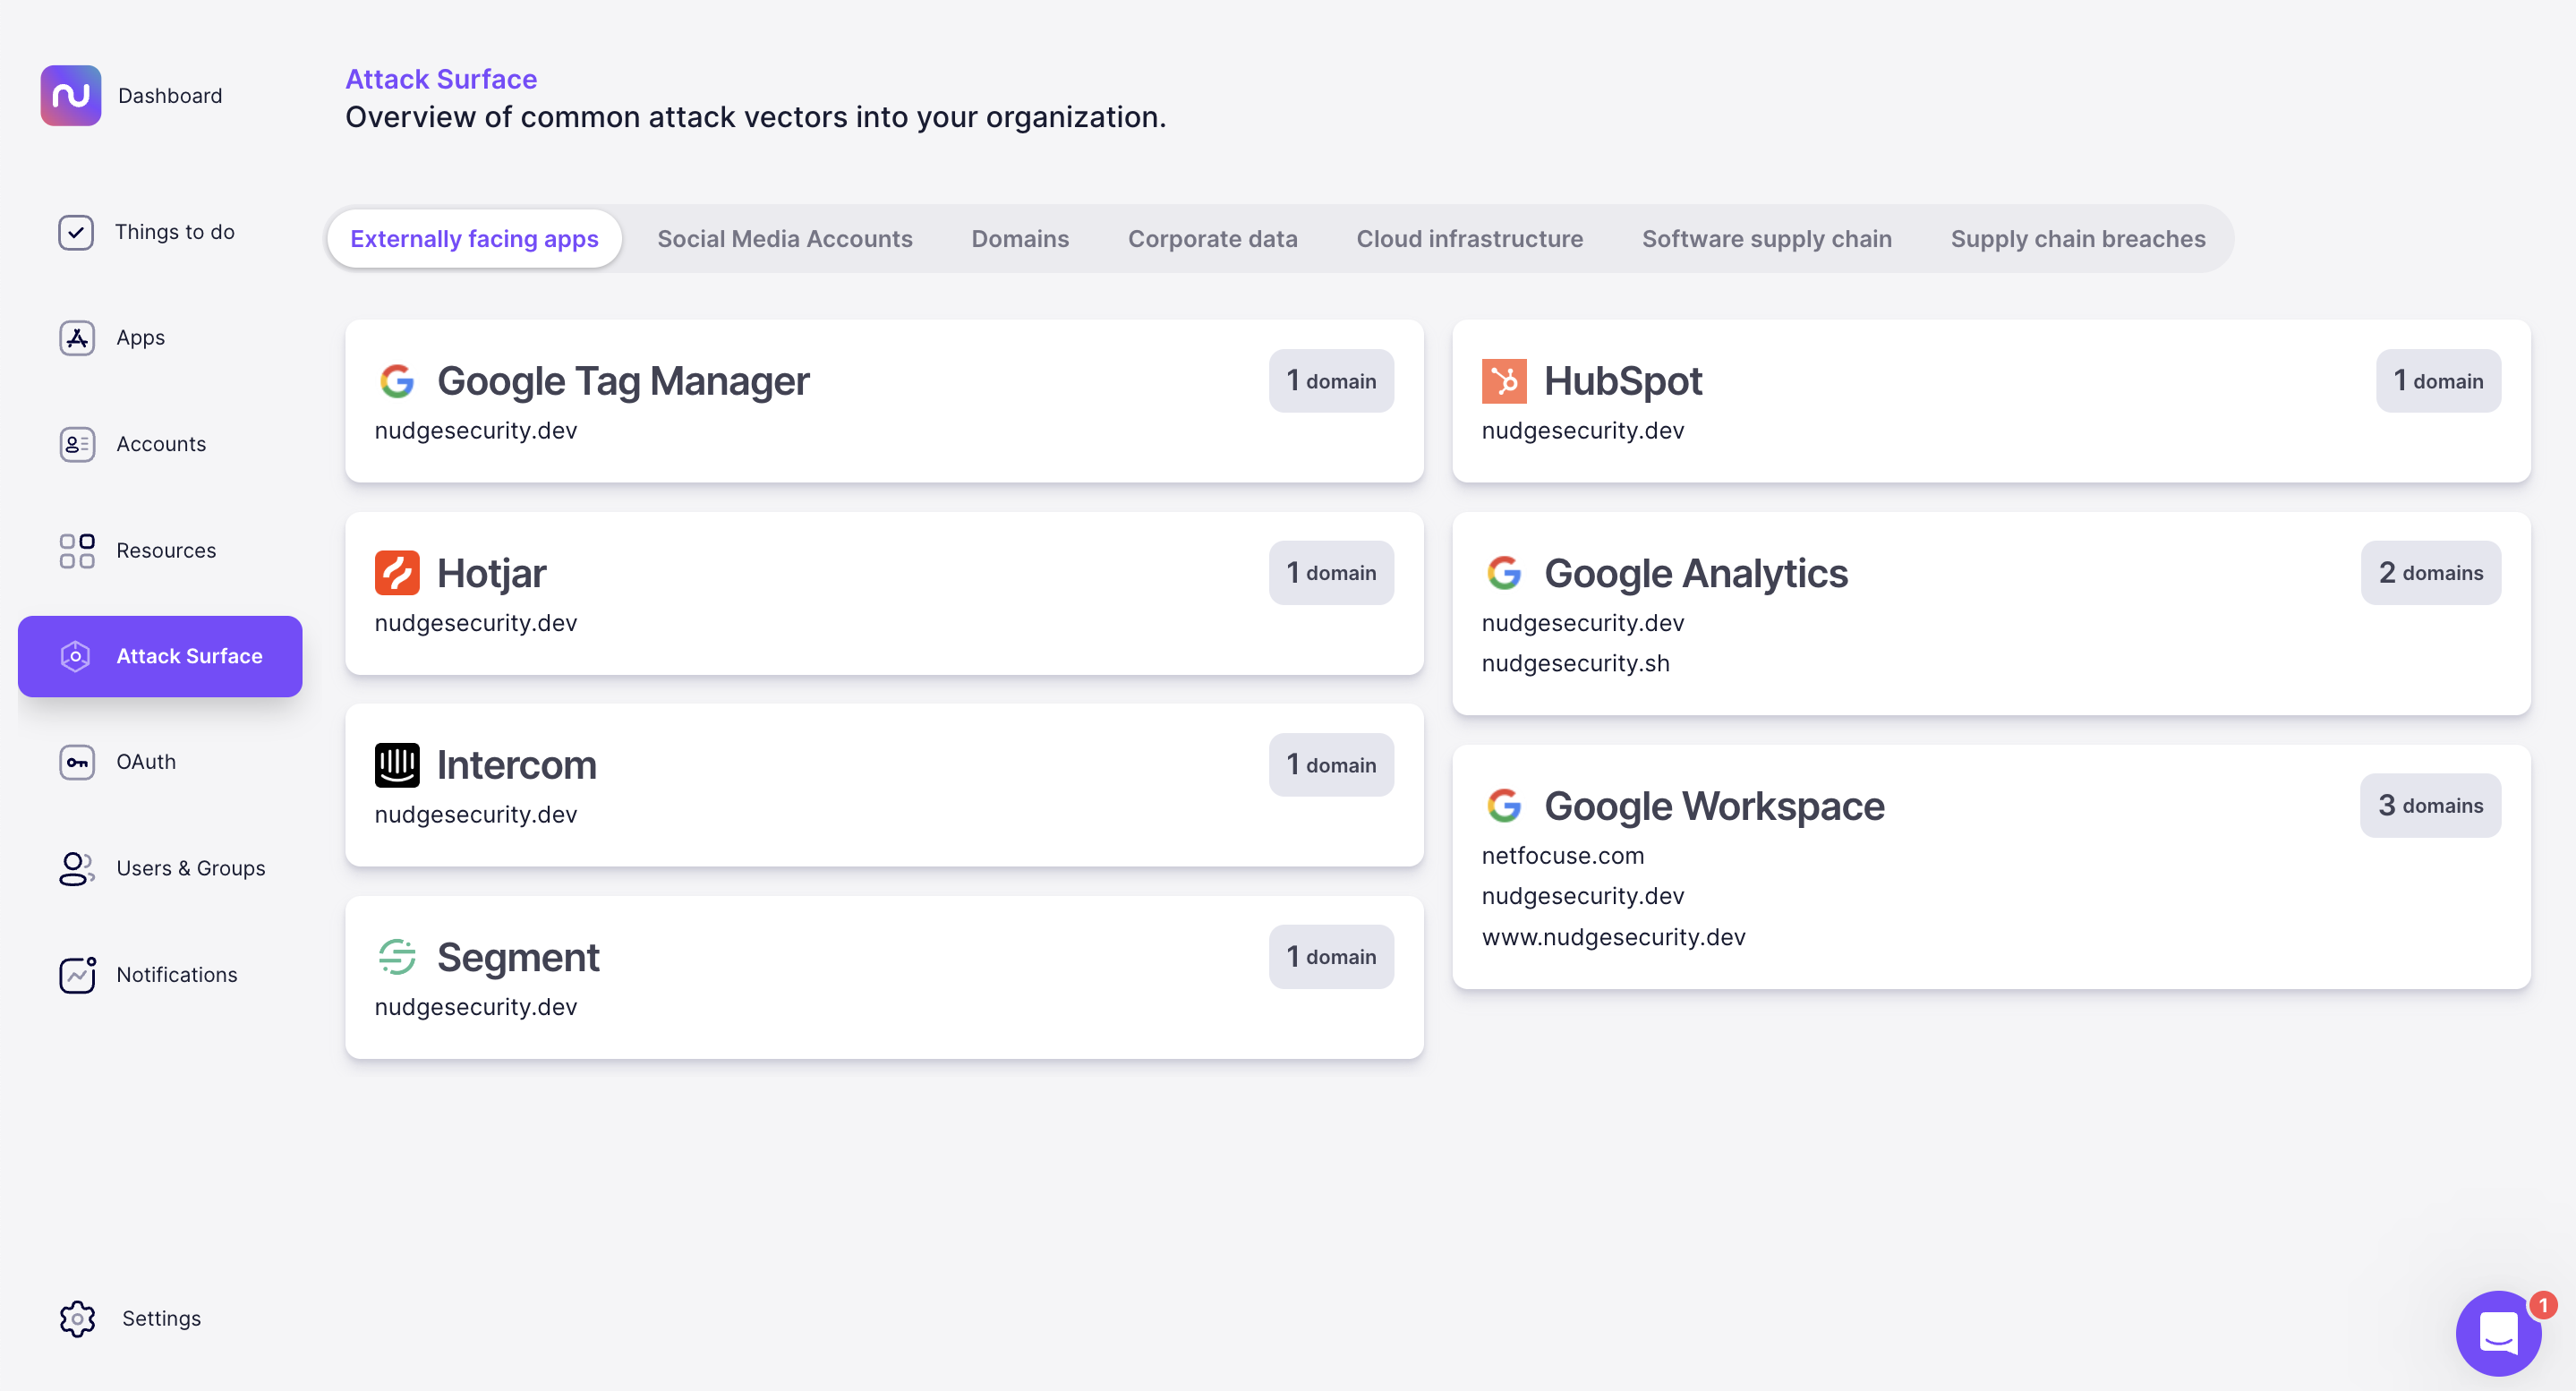Click the 3 domains badge on Google Workspace
This screenshot has width=2576, height=1391.
coord(2430,805)
